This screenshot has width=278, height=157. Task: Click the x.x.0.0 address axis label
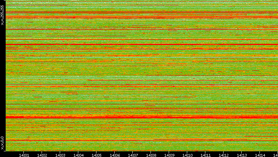(2, 143)
